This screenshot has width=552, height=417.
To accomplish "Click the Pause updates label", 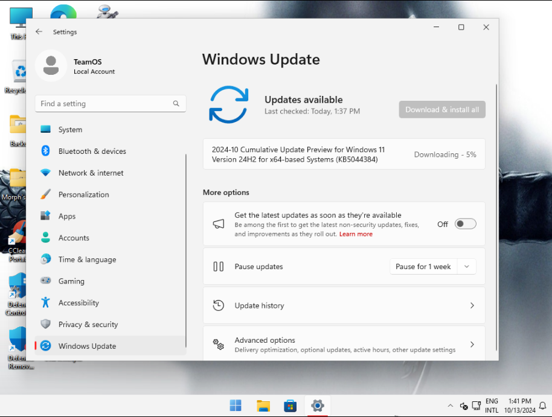I will (258, 266).
